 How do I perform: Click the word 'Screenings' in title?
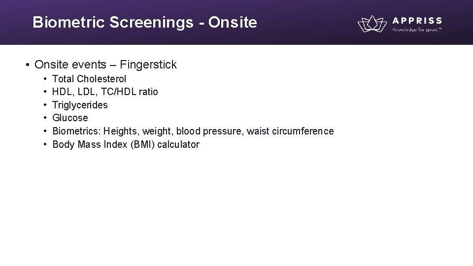point(151,22)
